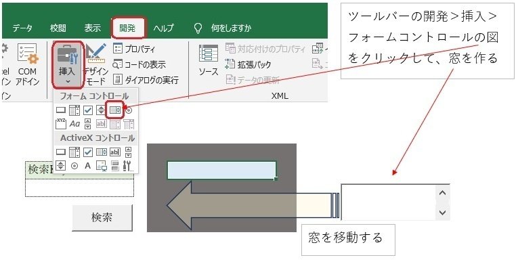Image resolution: width=518 pixels, height=264 pixels.
Task: Click the dotted-border cell above 検索 button
Action: [80, 188]
